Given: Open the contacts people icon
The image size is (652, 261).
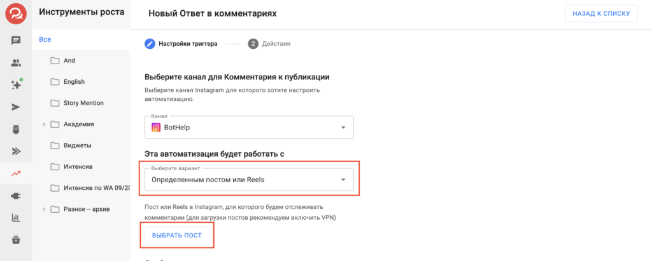Looking at the screenshot, I should 16,63.
